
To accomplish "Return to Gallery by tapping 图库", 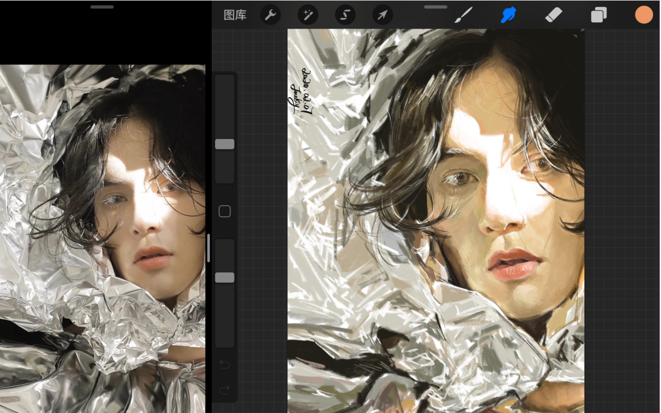I will click(235, 15).
